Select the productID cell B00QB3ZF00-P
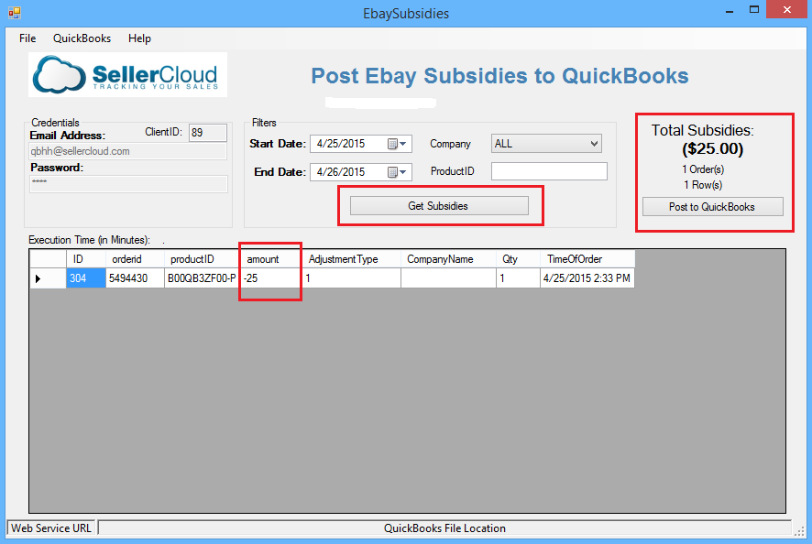 tap(202, 278)
